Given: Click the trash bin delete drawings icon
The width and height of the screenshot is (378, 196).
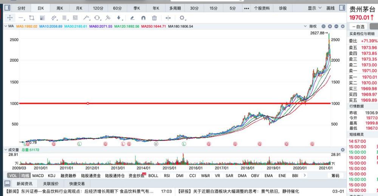Looking at the screenshot, I should coord(155,18).
